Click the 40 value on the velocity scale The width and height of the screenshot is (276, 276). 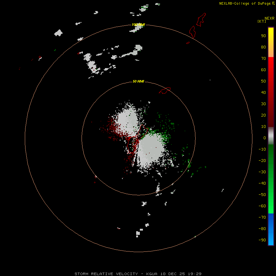(x=263, y=92)
